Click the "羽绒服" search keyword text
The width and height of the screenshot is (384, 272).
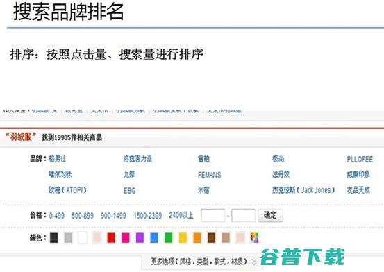(21, 137)
